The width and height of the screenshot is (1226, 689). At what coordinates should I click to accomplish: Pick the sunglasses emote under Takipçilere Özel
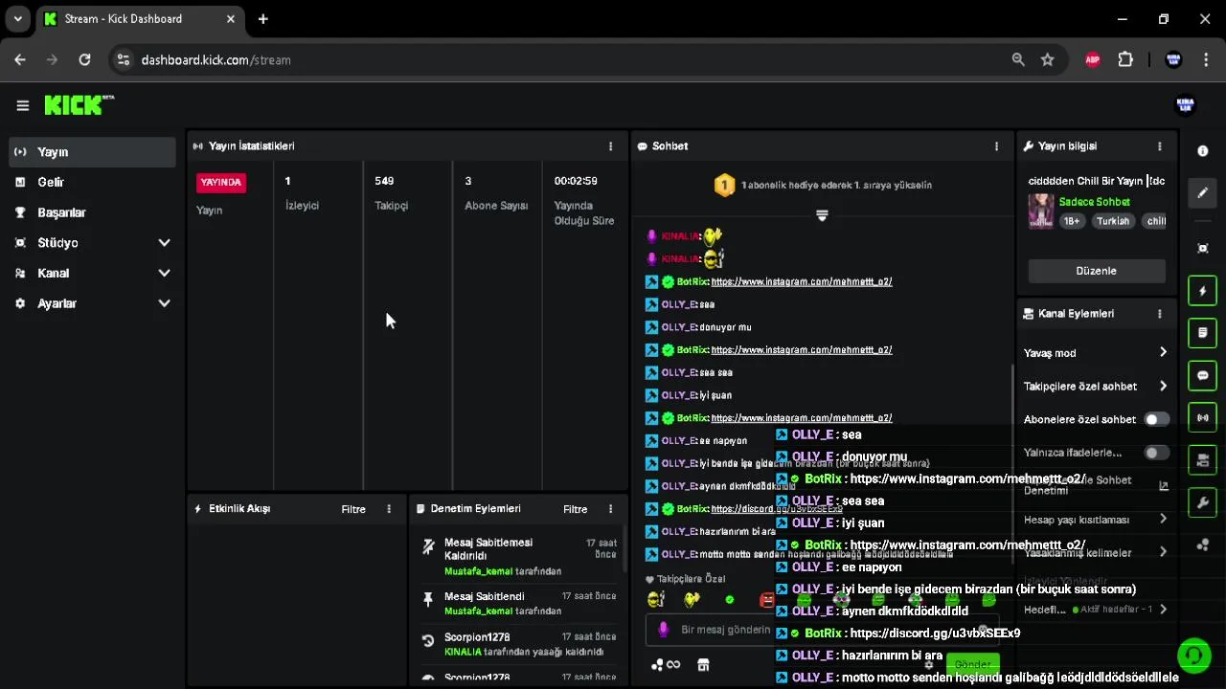(x=655, y=600)
